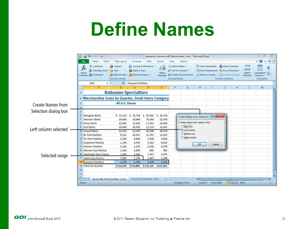Open Math & Trig dropdown
This screenshot has width=306, height=229.
pyautogui.click(x=138, y=71)
